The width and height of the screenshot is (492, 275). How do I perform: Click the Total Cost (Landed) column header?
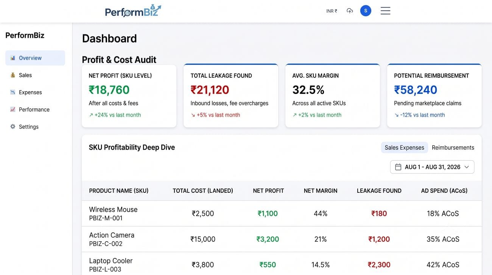pyautogui.click(x=203, y=191)
